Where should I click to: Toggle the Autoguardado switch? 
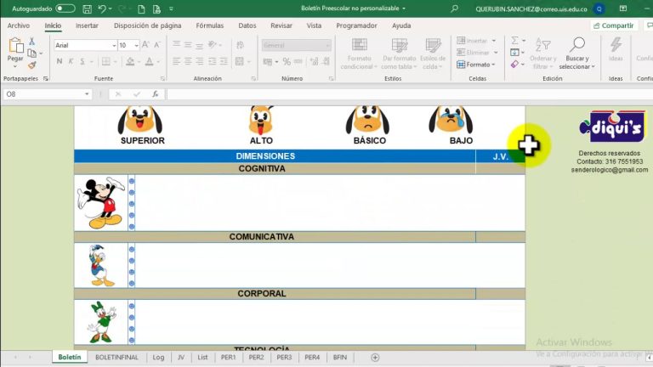point(65,8)
